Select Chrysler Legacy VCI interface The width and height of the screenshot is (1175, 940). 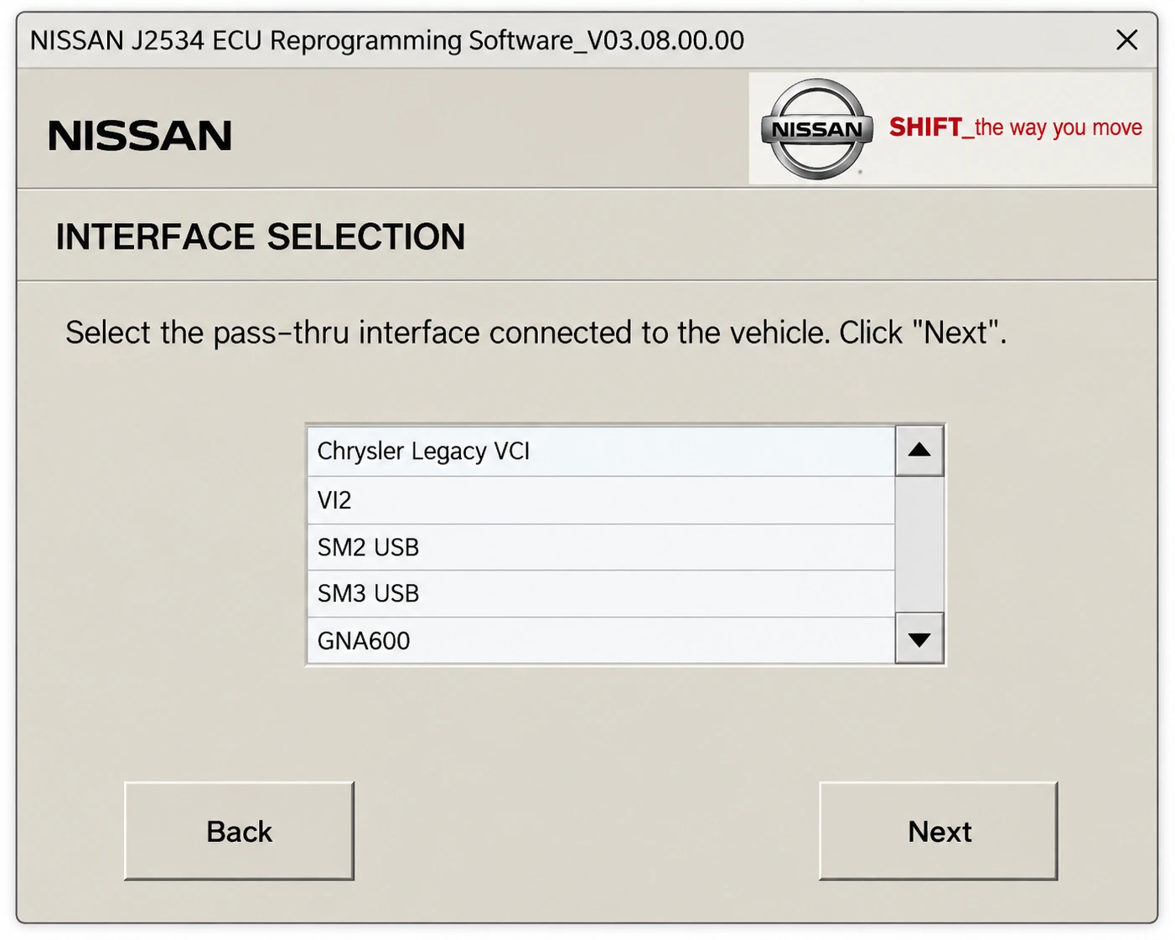click(x=601, y=452)
